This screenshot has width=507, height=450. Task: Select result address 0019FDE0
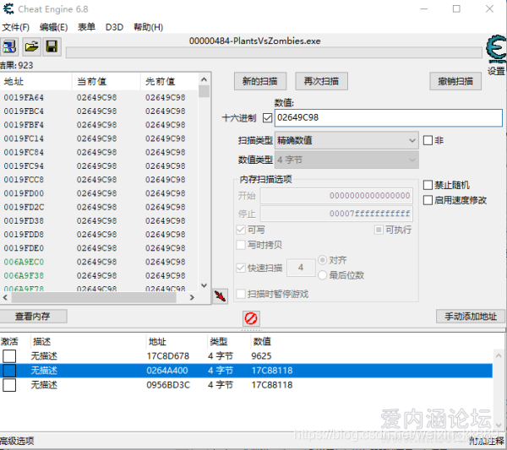[x=24, y=248]
